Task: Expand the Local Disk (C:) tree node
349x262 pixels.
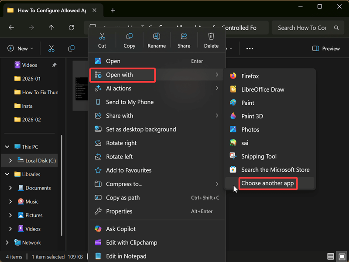Action: pos(10,161)
